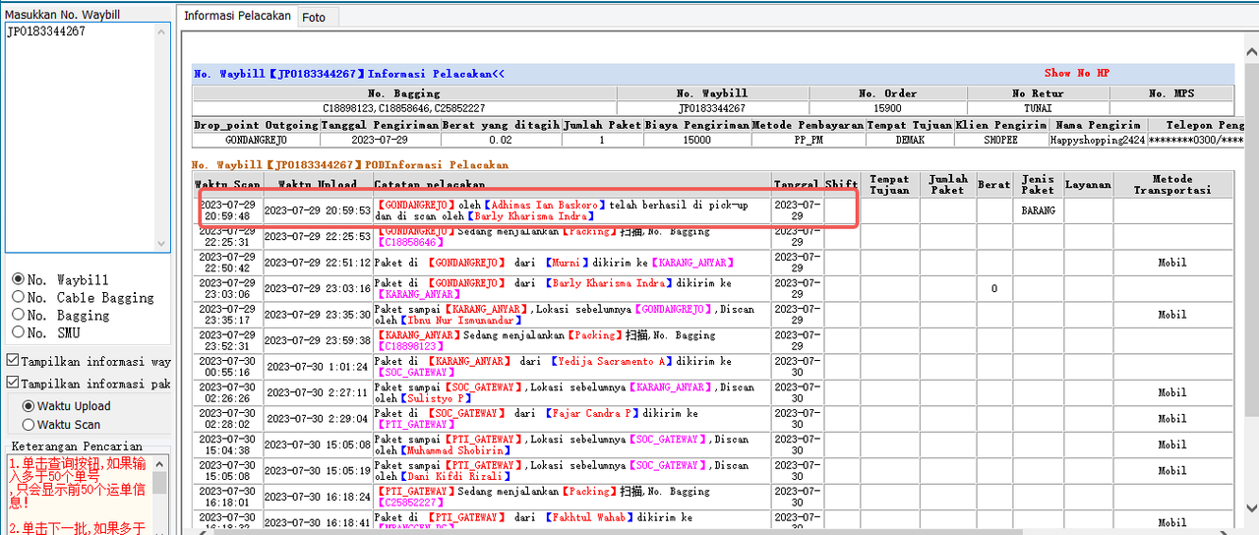This screenshot has height=535, width=1259.
Task: Select Waktu Scan radio option
Action: (x=29, y=425)
